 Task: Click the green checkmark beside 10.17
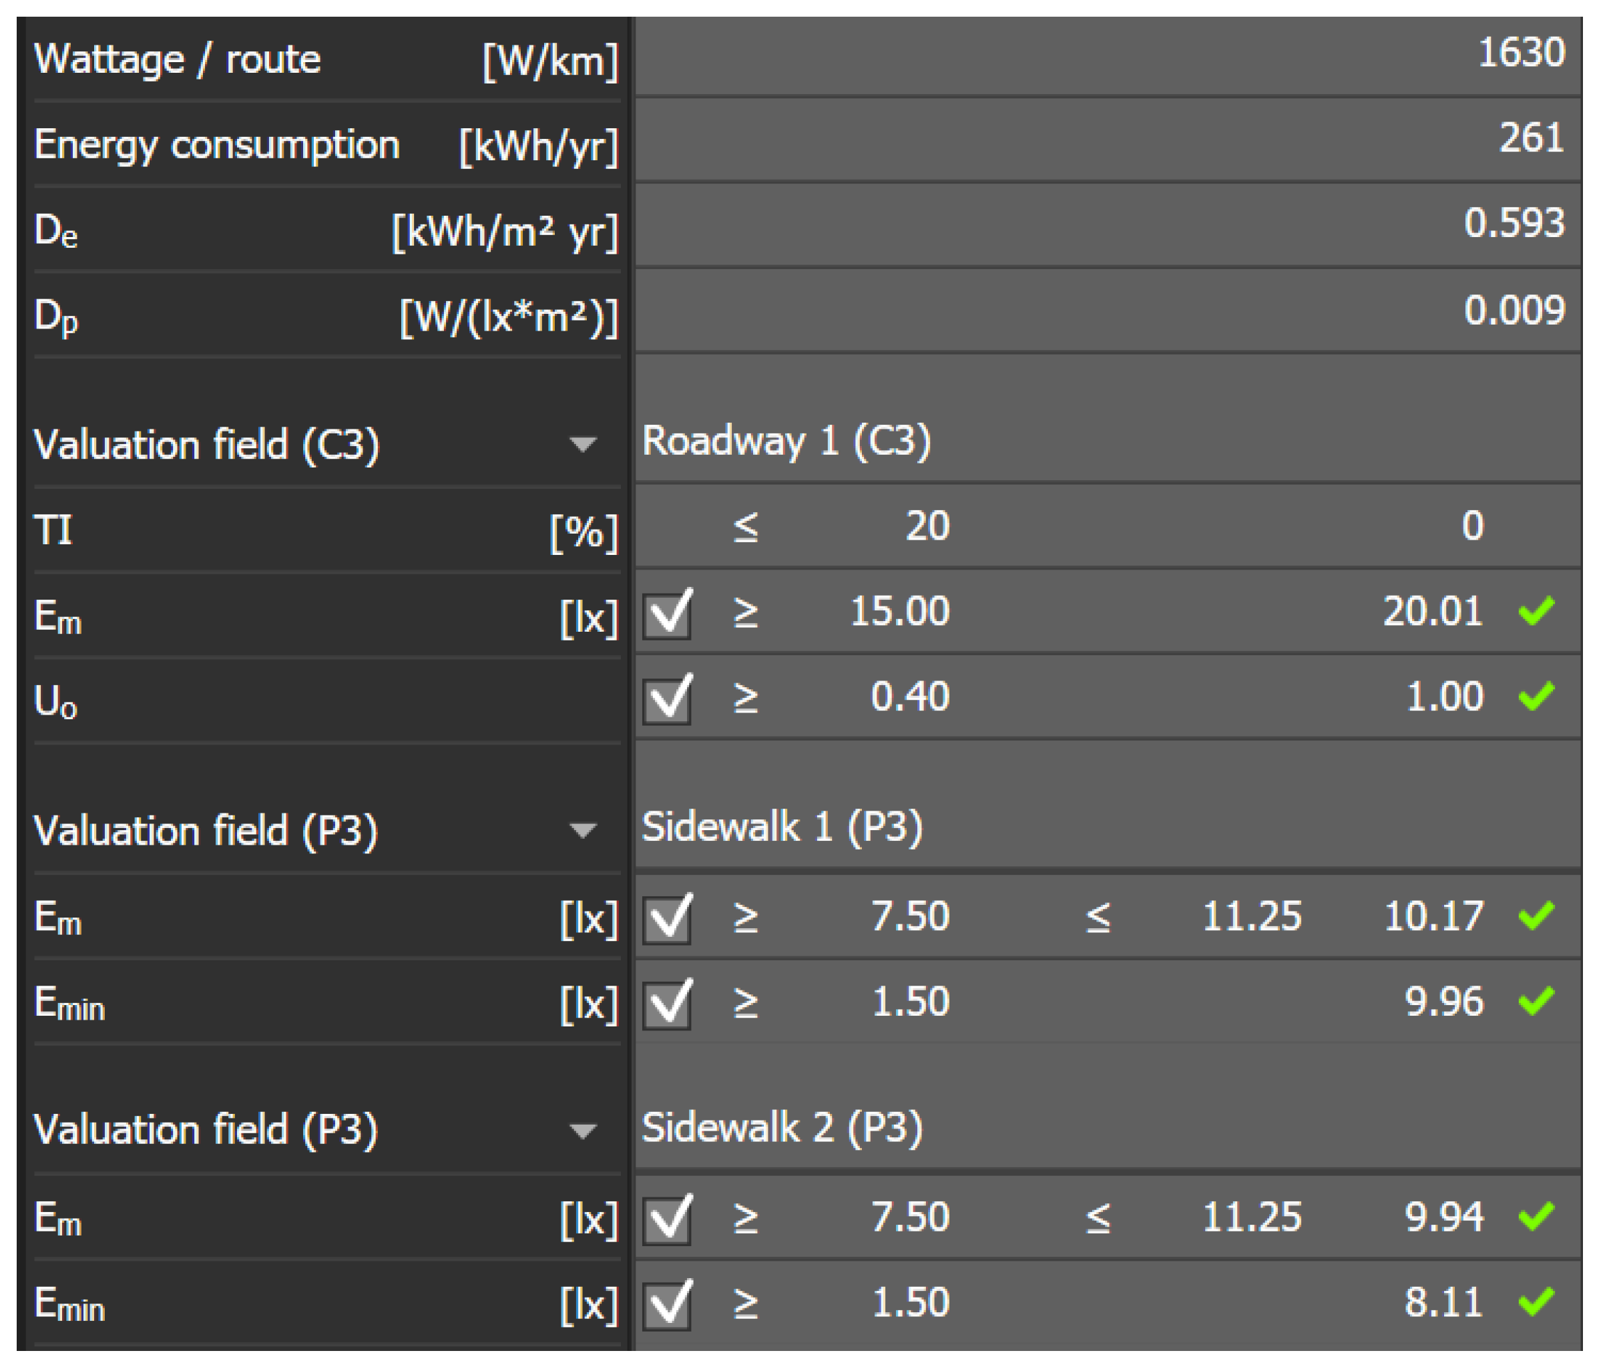click(x=1536, y=917)
